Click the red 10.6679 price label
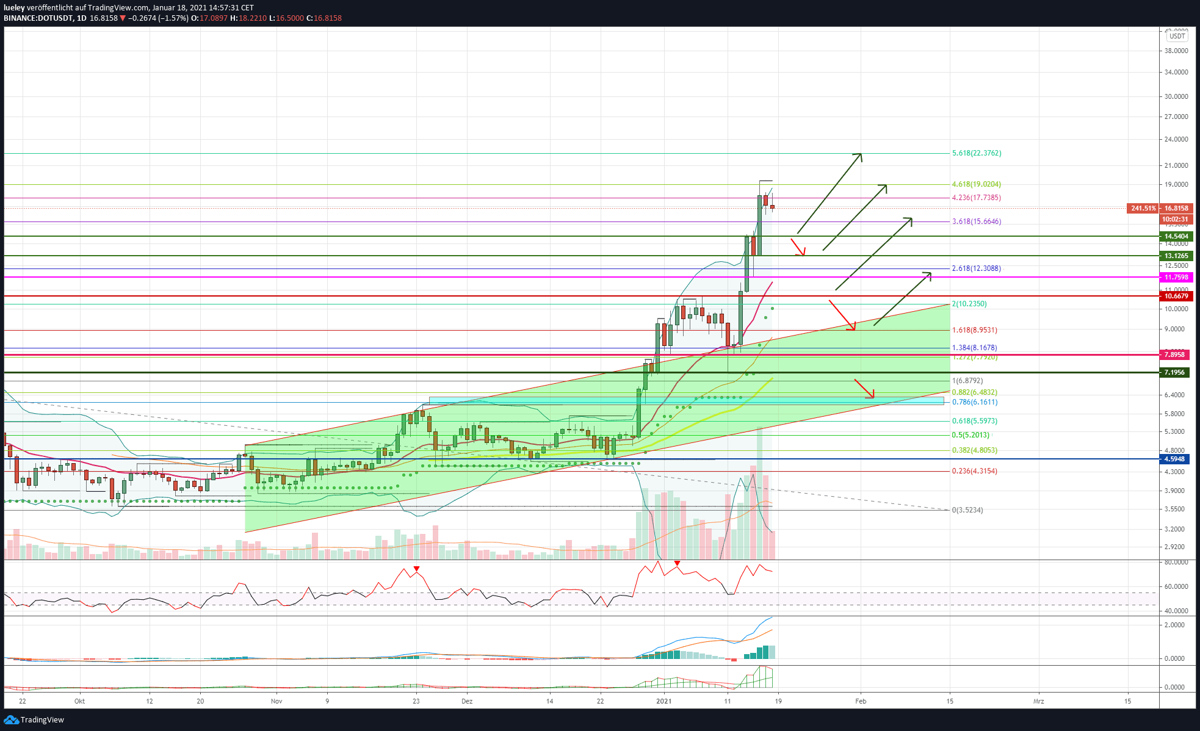 pyautogui.click(x=1176, y=296)
